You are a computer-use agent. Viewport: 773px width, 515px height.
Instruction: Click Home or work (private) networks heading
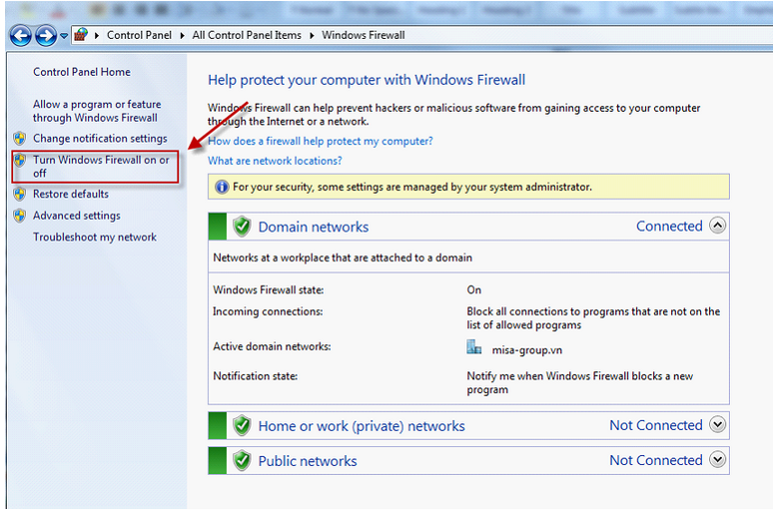click(362, 426)
